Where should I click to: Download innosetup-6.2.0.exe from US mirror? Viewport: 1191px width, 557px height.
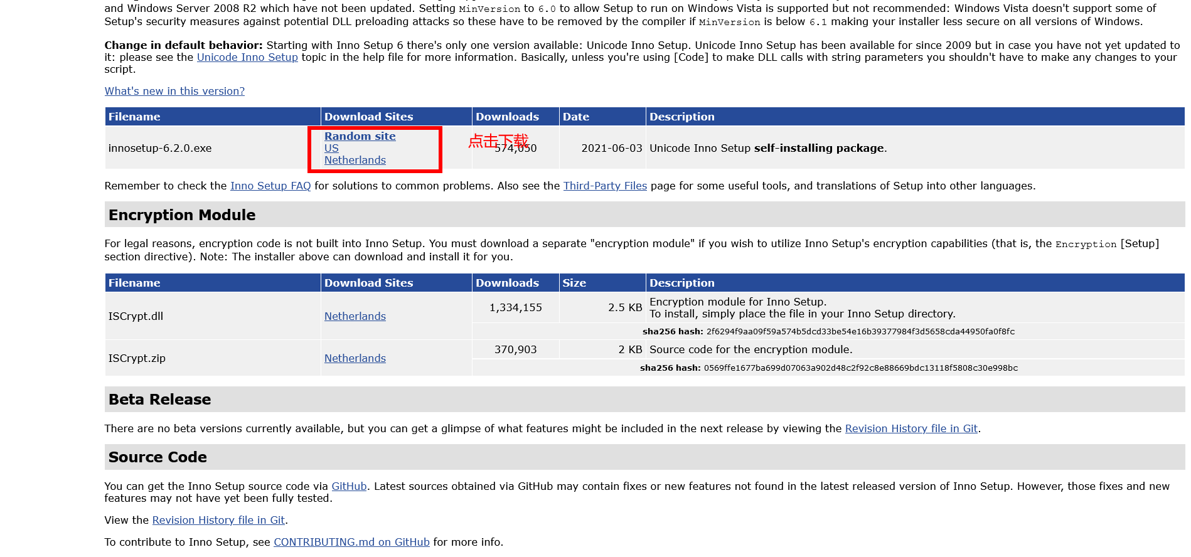tap(331, 148)
